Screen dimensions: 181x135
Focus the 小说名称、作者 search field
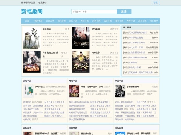point(94,12)
